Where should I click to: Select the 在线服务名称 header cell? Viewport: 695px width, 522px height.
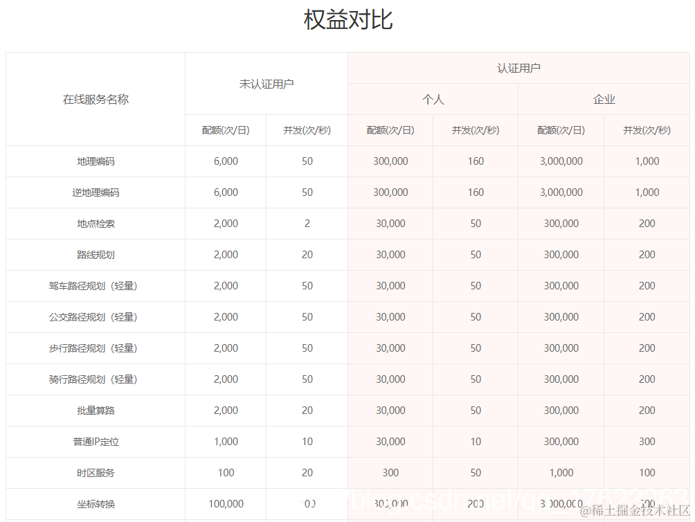95,98
